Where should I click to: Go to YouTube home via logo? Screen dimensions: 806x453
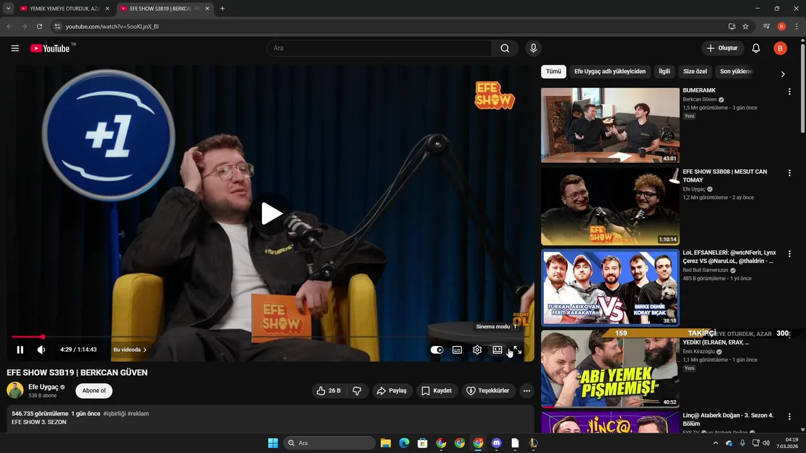click(50, 48)
